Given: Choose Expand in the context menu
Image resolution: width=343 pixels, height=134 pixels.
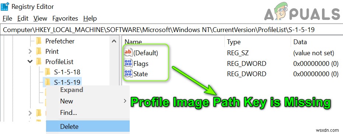Looking at the screenshot, I should pyautogui.click(x=88, y=90).
